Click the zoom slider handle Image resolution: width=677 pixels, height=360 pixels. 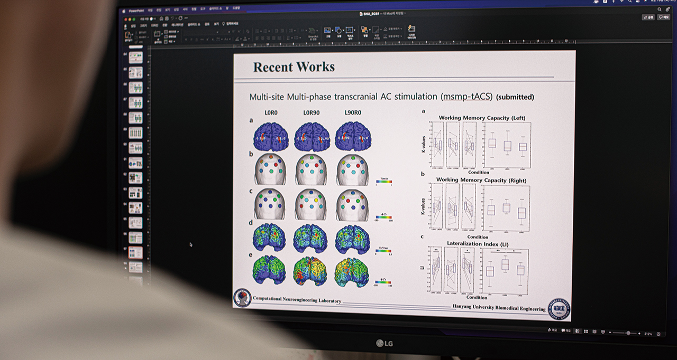[628, 333]
